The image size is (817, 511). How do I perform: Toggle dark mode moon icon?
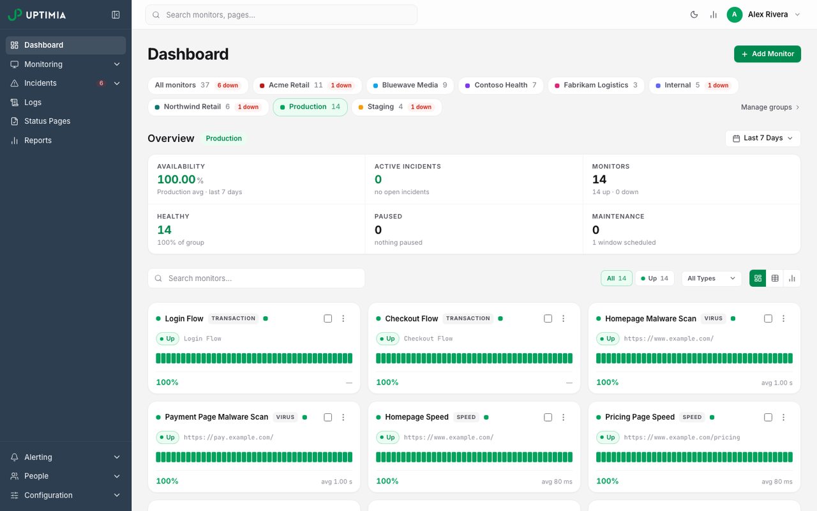(x=694, y=15)
